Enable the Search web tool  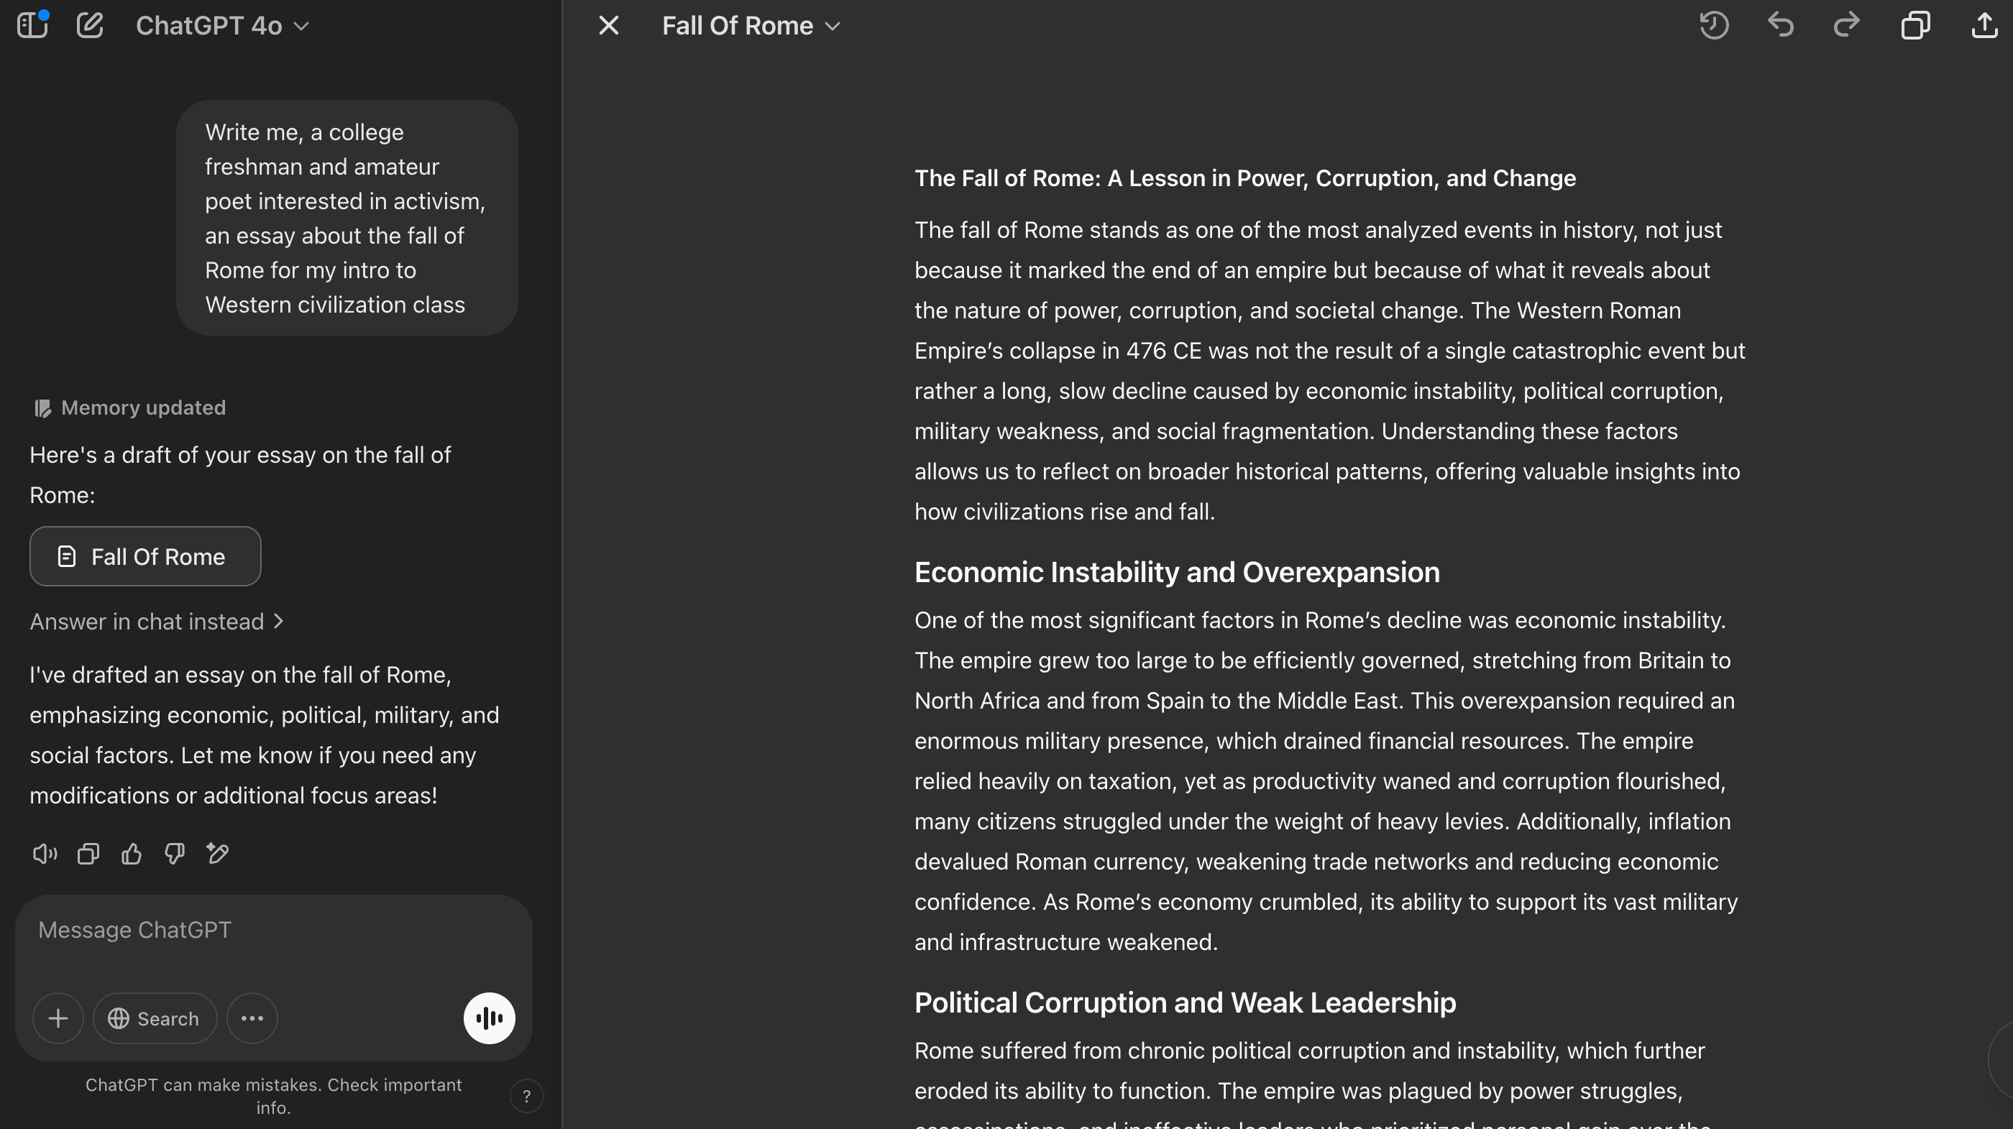pos(155,1019)
